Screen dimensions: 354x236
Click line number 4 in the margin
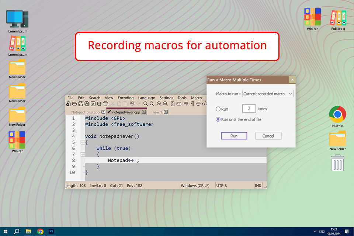73,136
